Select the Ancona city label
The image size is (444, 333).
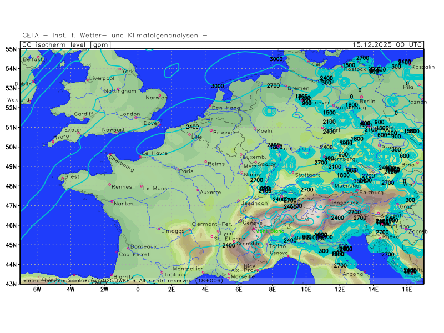pos(353,274)
